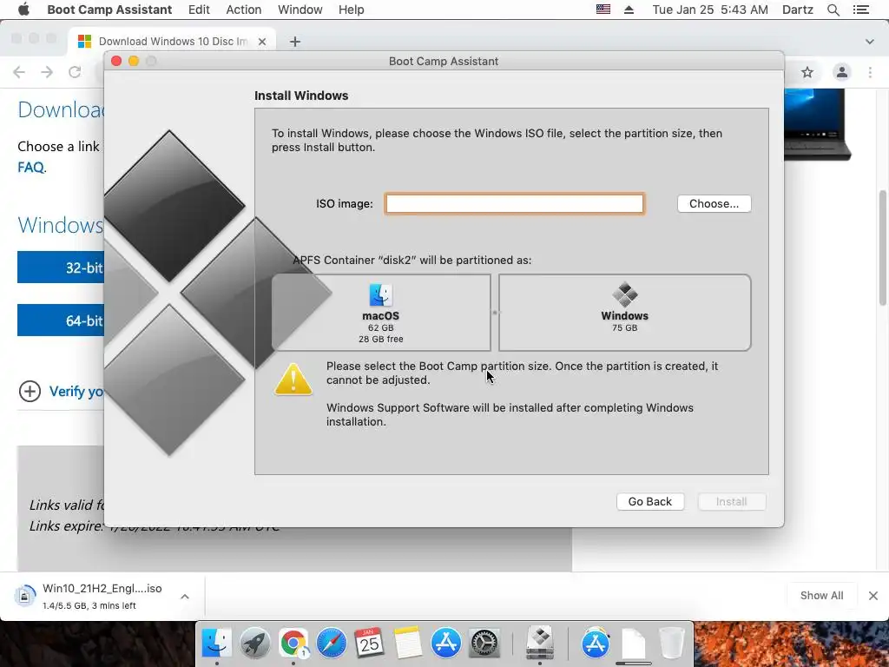Image resolution: width=889 pixels, height=667 pixels.
Task: Open System Preferences from the Dock
Action: pos(484,644)
